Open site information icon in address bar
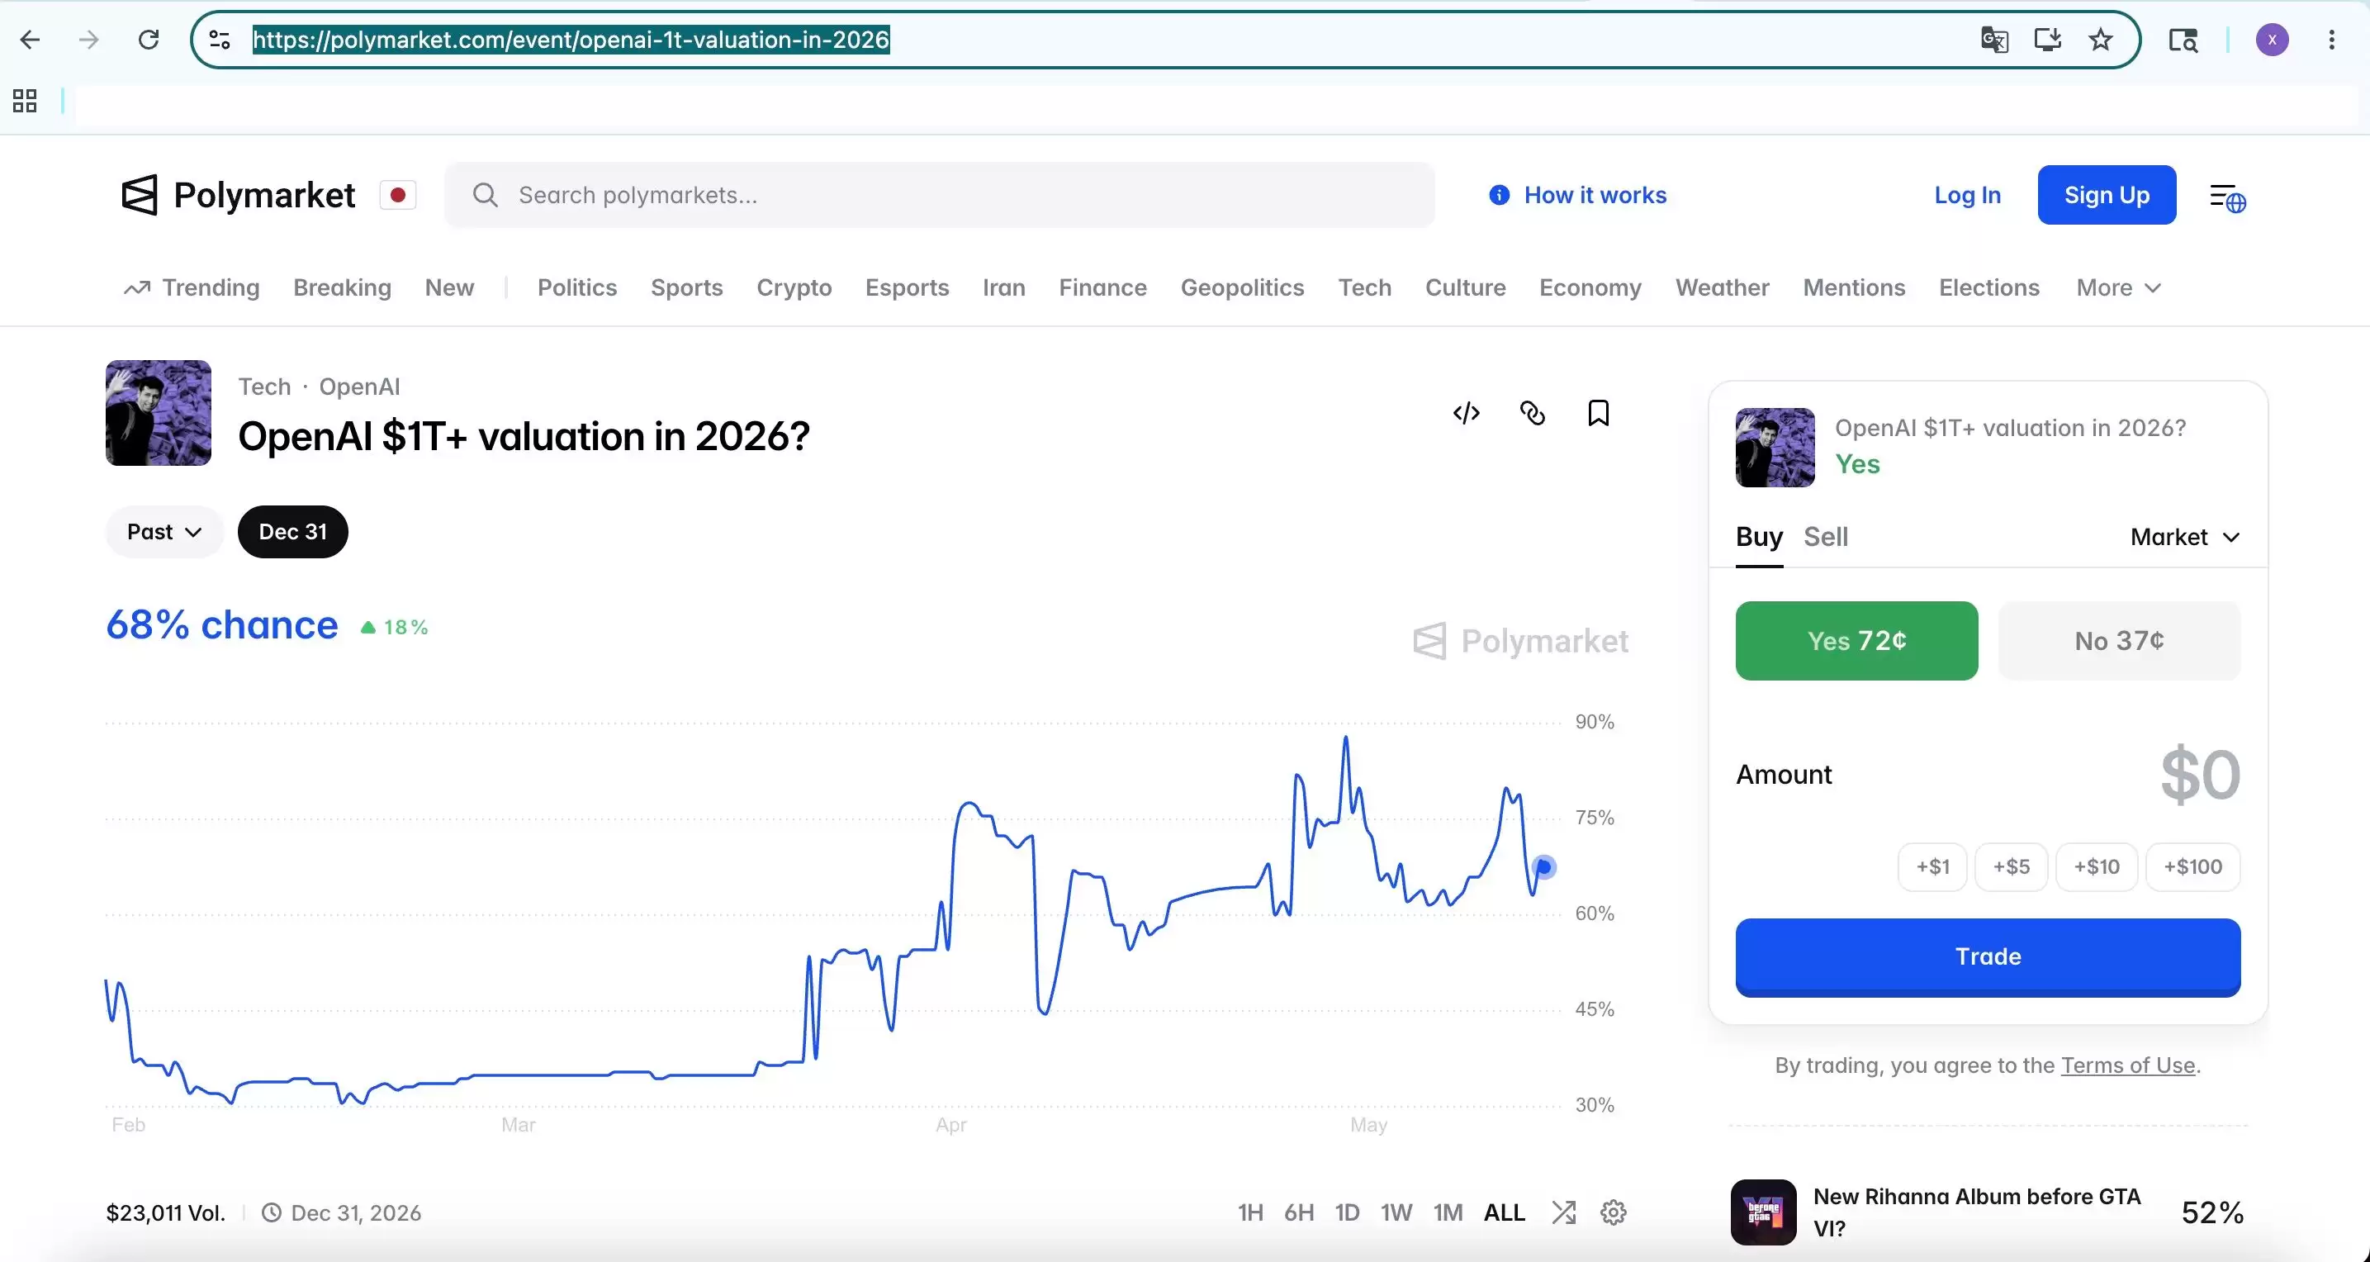This screenshot has height=1262, width=2370. click(x=219, y=40)
